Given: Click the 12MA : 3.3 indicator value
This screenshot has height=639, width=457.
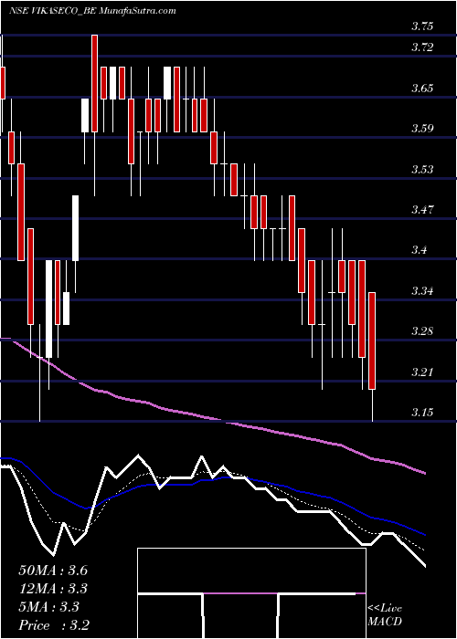Looking at the screenshot, I should tap(53, 589).
